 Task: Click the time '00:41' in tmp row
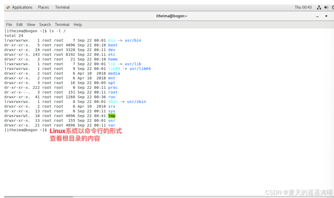(100, 116)
